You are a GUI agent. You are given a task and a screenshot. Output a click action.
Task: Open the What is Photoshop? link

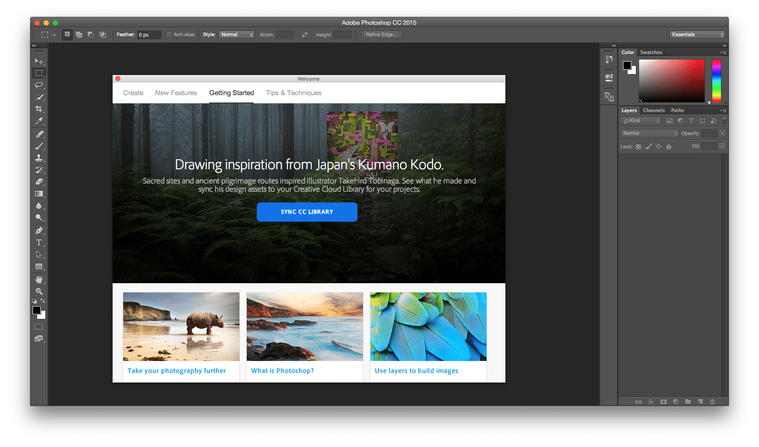tap(282, 371)
